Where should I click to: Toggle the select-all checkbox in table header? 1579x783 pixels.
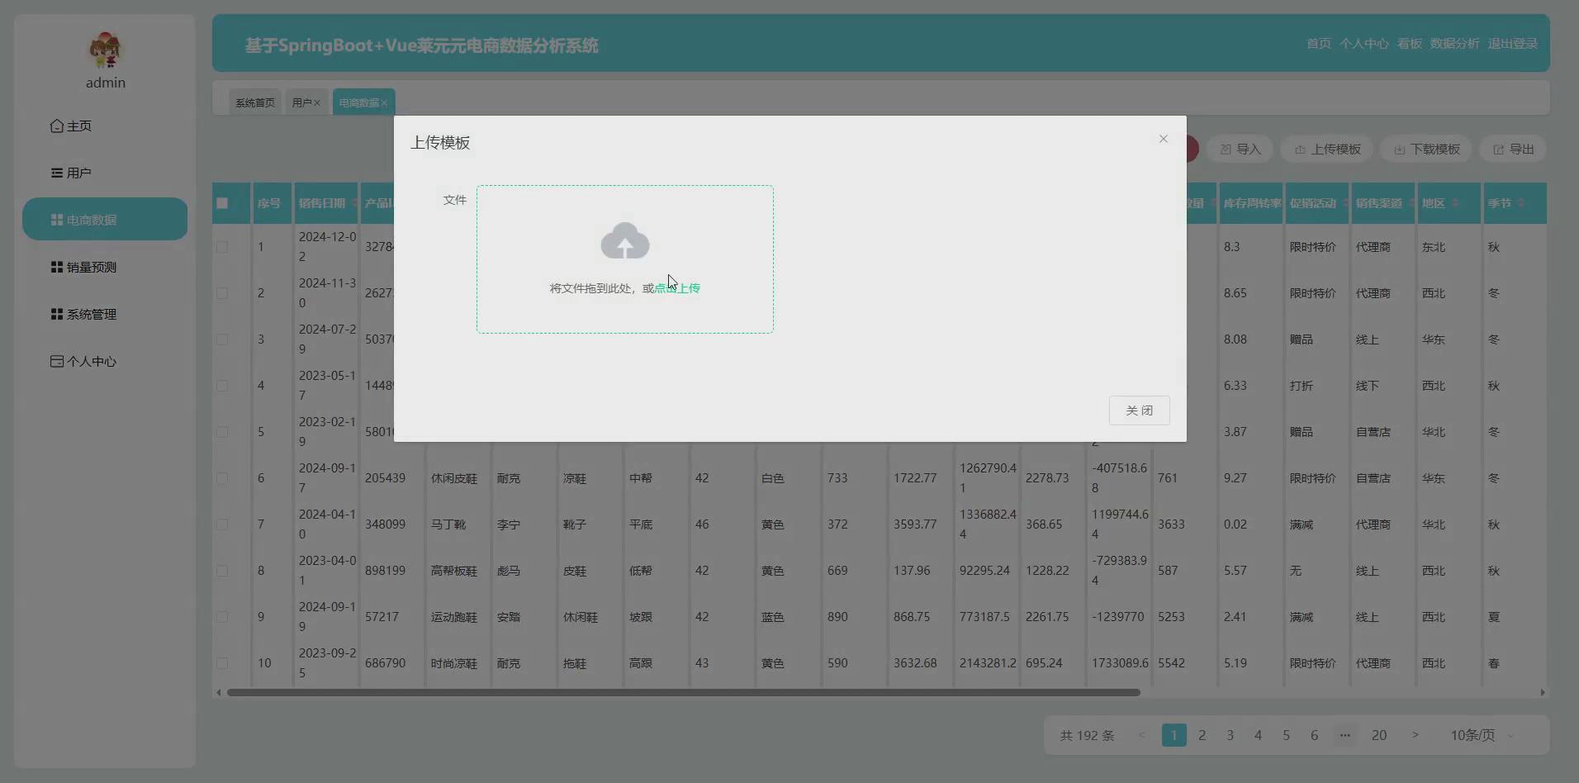(222, 203)
